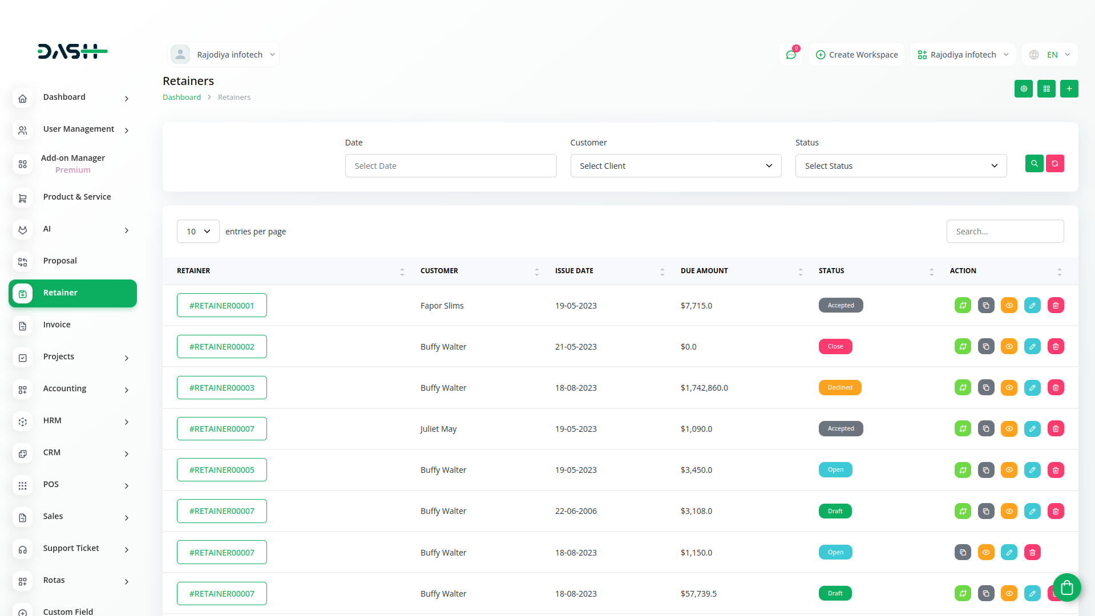Open the #RETAINER00001 link

pos(221,306)
